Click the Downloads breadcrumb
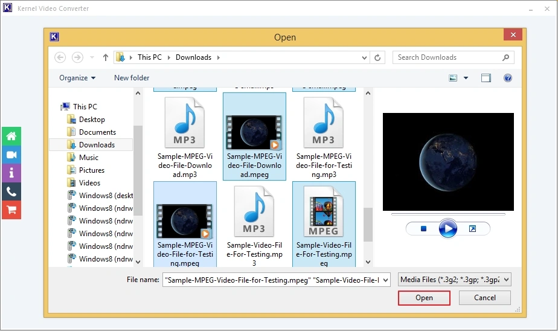Viewport: 558px width, 331px height. click(193, 57)
